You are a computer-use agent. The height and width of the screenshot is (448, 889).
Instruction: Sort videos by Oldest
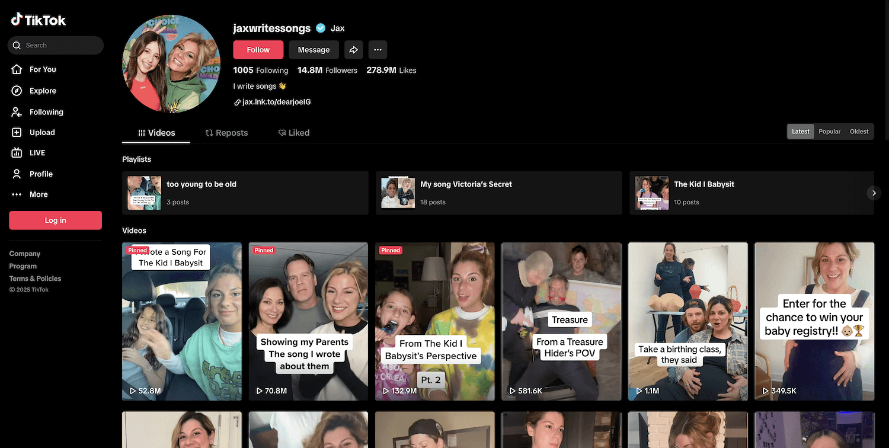point(859,132)
